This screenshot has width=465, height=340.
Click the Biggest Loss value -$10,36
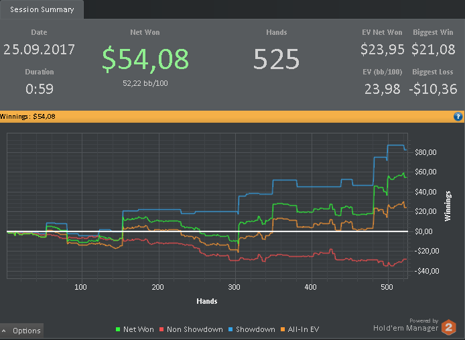coord(433,89)
